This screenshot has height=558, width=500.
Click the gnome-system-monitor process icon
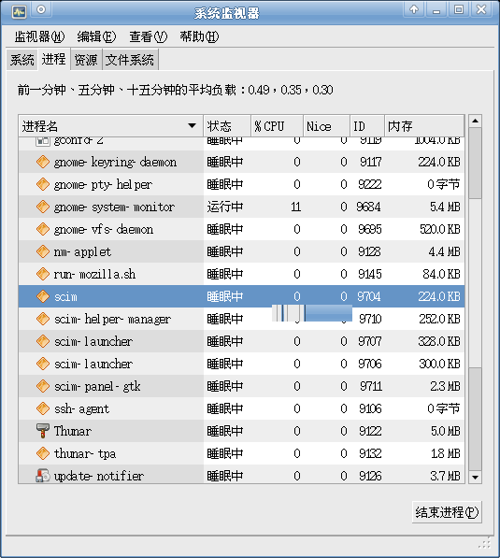[x=43, y=207]
